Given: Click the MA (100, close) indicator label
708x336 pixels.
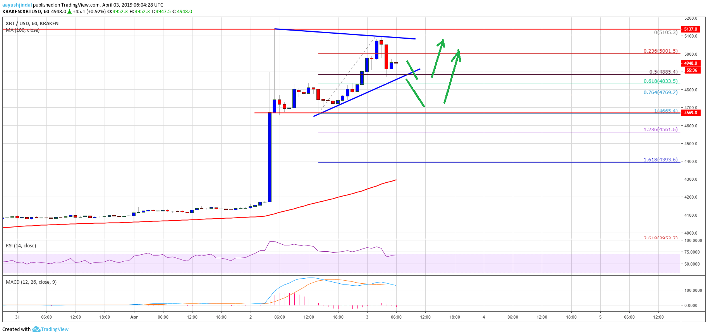Looking at the screenshot, I should click(x=22, y=30).
